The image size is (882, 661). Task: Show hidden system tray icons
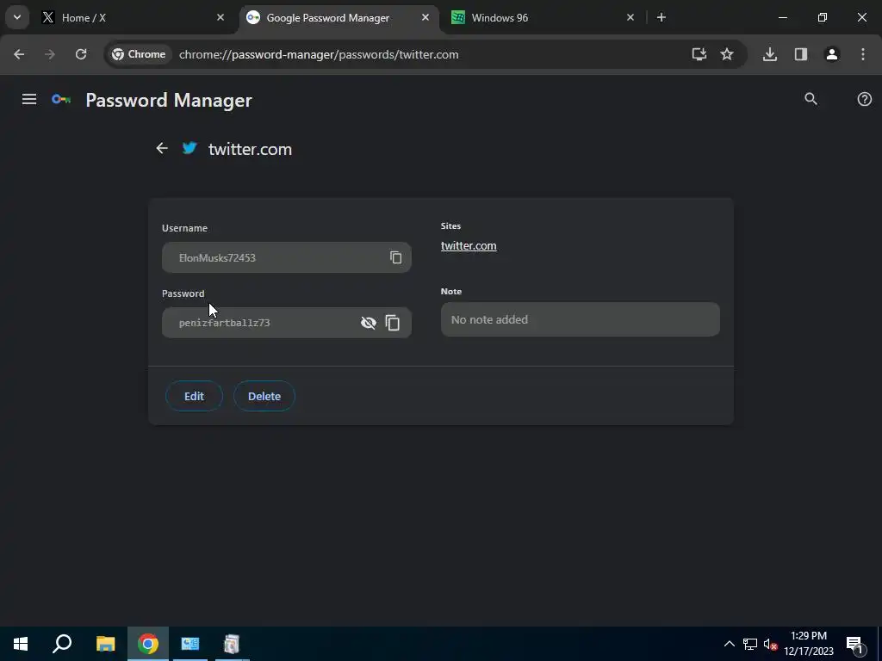tap(729, 644)
